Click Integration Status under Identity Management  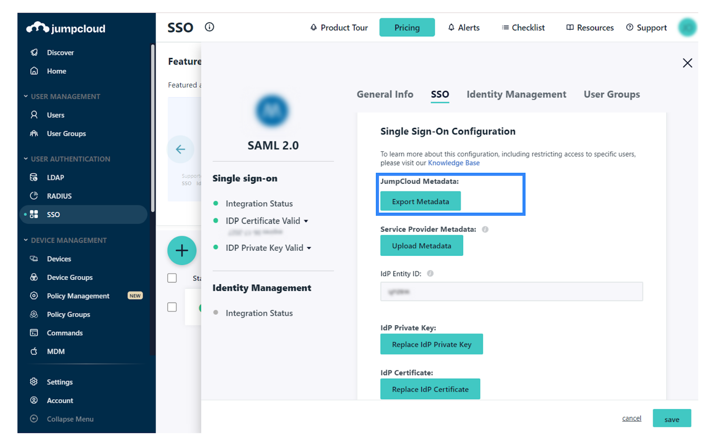(259, 313)
